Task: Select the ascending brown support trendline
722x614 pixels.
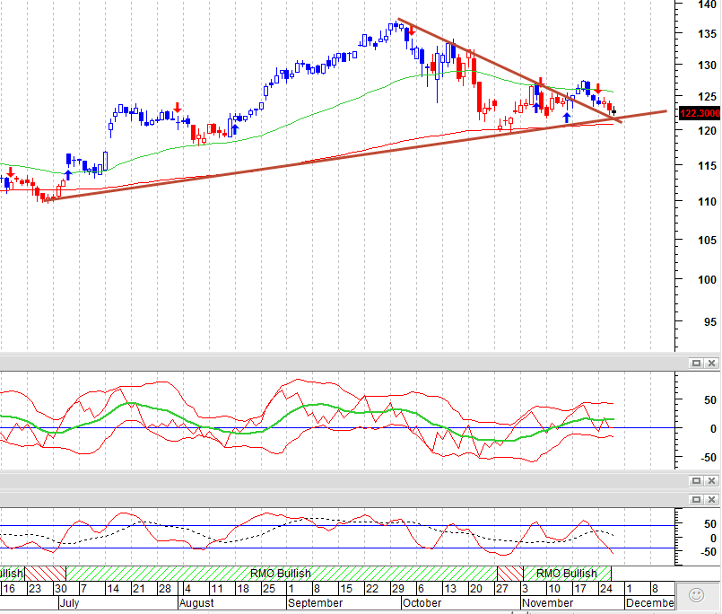Action: [x=354, y=156]
